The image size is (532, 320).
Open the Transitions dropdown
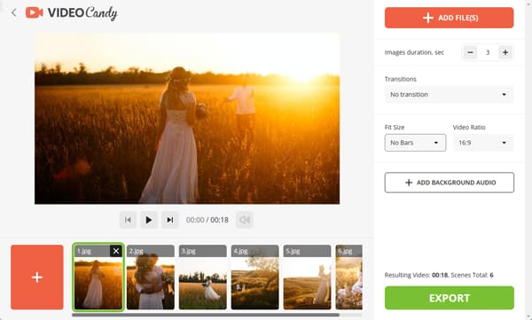[449, 95]
